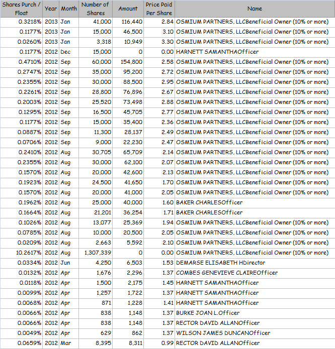335x349 pixels.
Task: Click the 116,440 amount cell
Action: (x=128, y=22)
